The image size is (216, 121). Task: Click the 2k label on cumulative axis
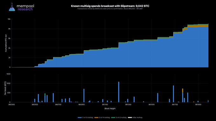coord(9,58)
